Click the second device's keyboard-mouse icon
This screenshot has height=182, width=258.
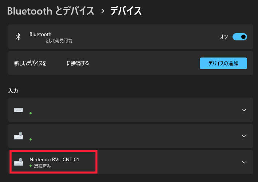click(19, 136)
